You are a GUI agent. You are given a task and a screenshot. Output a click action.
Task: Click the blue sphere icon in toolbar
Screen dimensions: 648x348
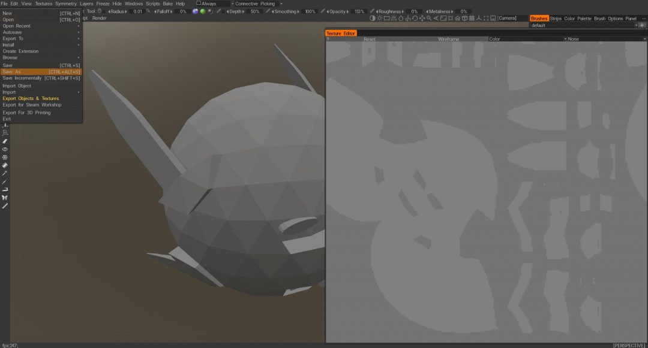pos(195,11)
